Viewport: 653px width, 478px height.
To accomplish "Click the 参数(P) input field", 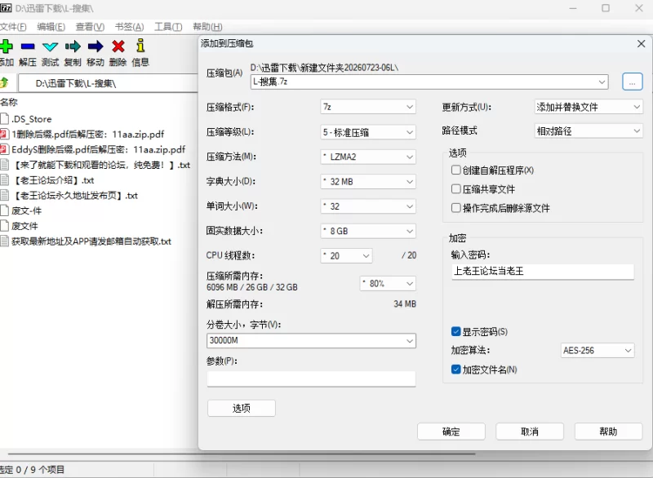I will (311, 378).
